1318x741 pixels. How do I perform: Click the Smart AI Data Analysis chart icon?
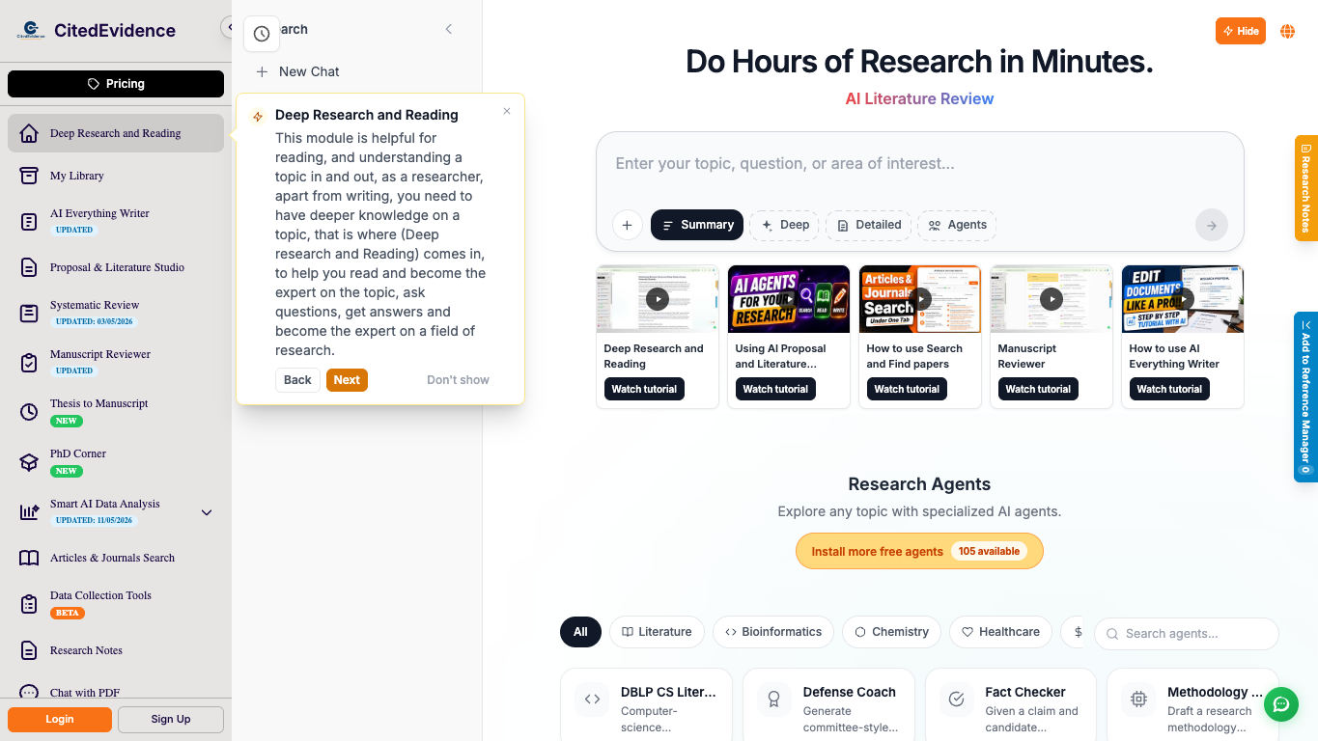(29, 512)
